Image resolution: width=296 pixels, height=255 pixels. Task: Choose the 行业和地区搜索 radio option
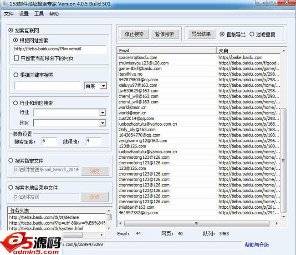tap(15, 103)
